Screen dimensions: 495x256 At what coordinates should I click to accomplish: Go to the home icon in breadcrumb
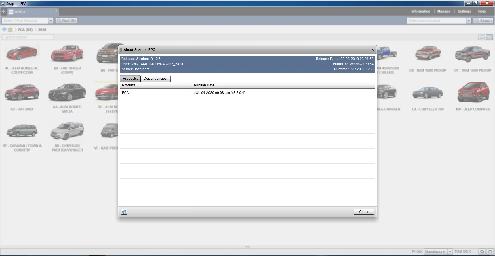click(x=10, y=30)
